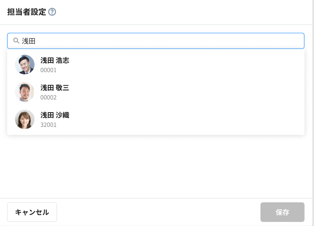
Task: Focus the assignee search input field
Action: point(163,41)
